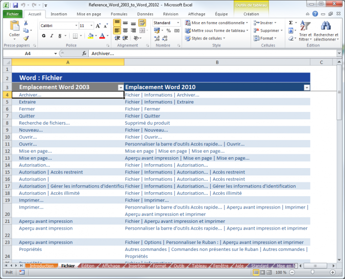This screenshot has height=279, width=345.
Task: Toggle italic (I) formatting
Action: tap(52, 35)
